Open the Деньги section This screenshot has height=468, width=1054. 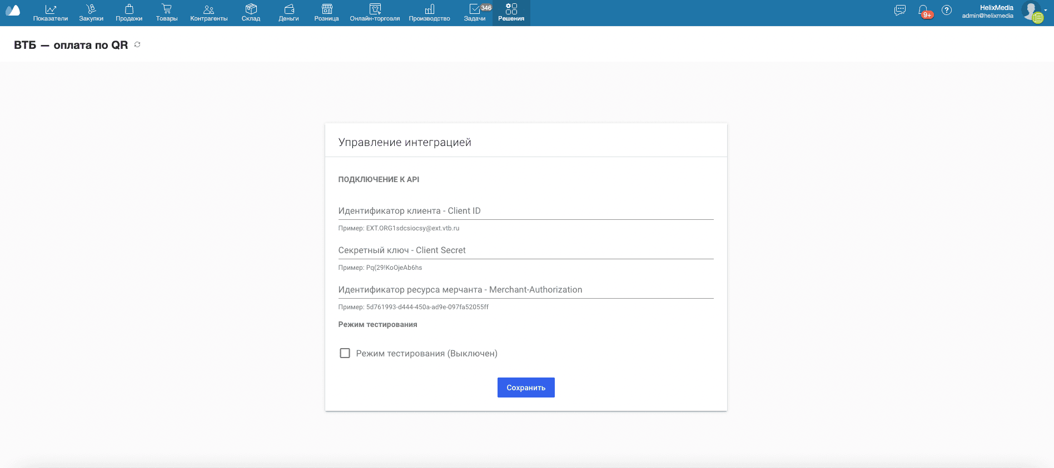pos(289,13)
